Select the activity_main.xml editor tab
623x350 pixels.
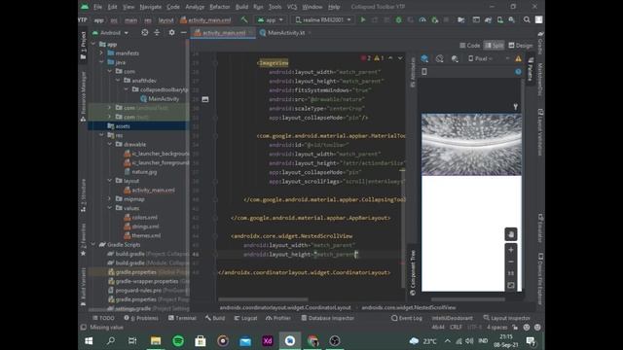tap(224, 33)
